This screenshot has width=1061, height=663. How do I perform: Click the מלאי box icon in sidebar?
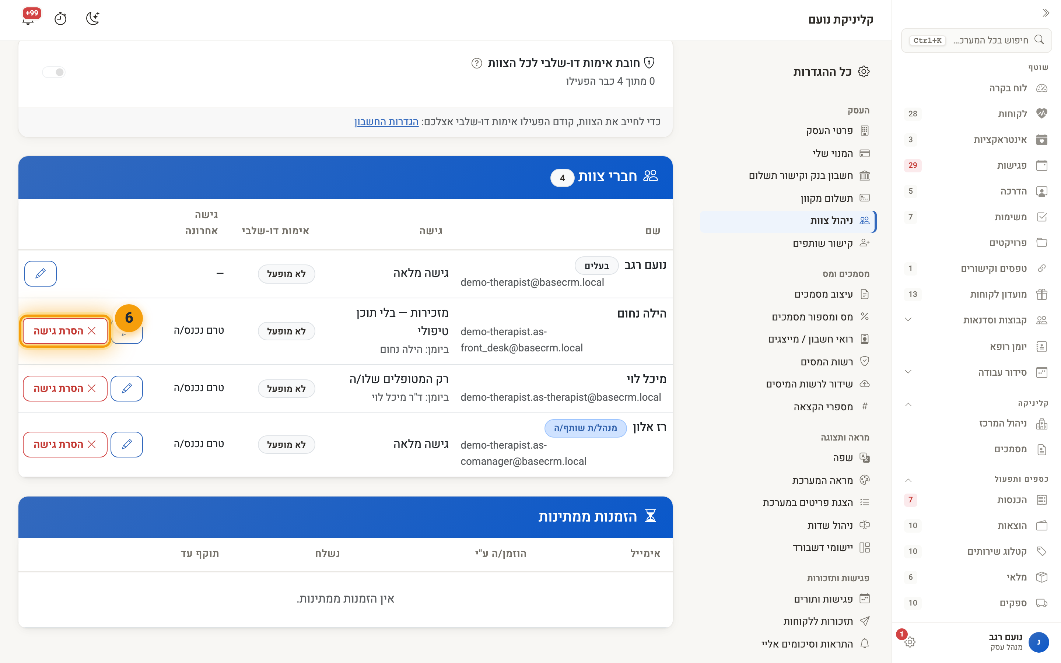tap(1042, 577)
